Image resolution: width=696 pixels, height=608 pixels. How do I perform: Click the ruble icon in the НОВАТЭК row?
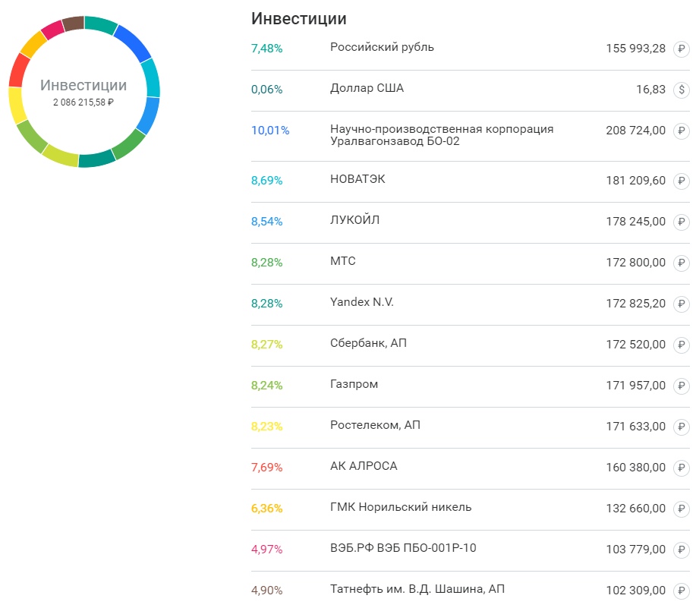click(x=682, y=181)
